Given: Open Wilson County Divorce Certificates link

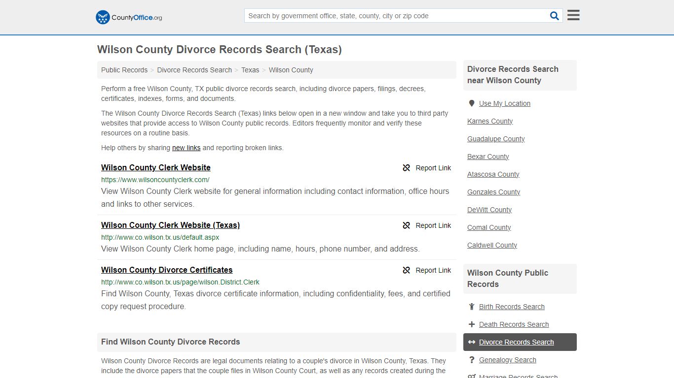Looking at the screenshot, I should [x=167, y=270].
